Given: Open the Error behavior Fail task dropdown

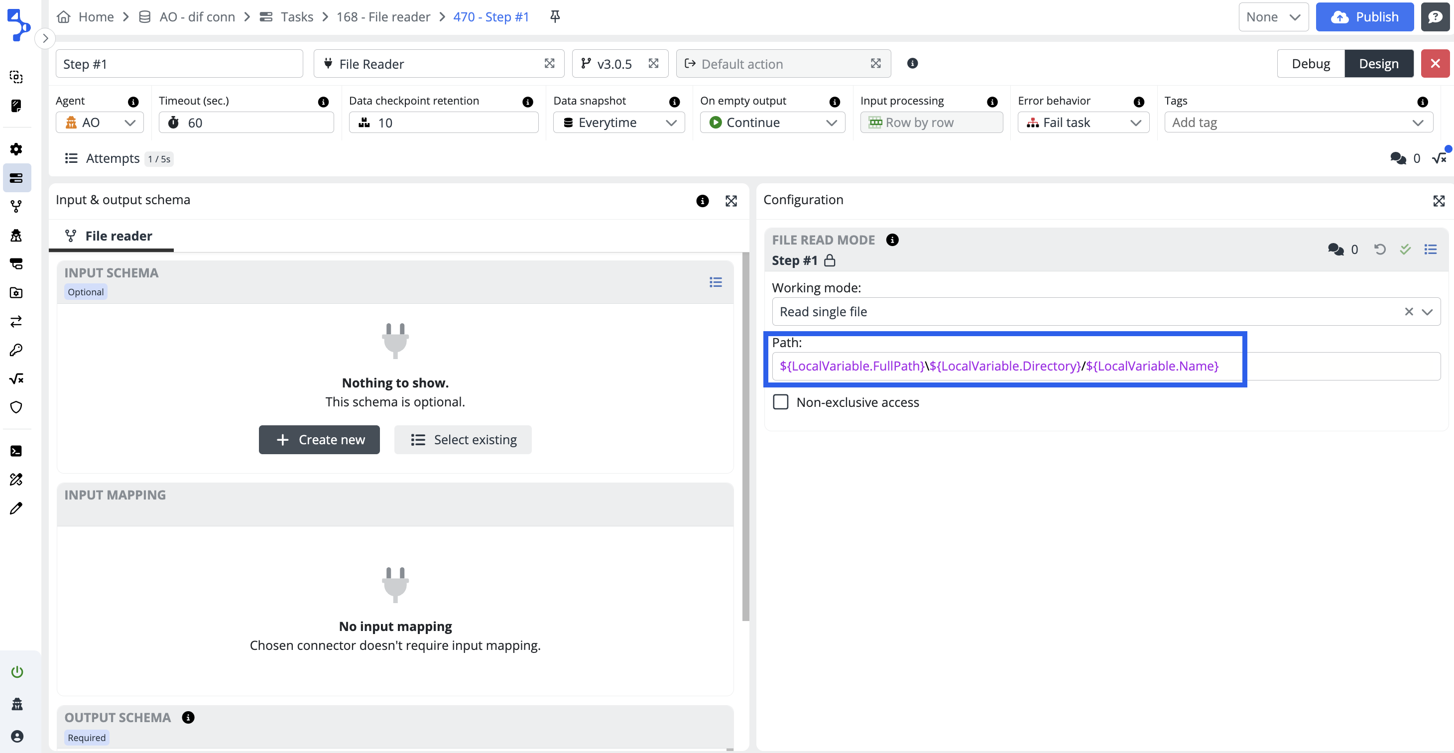Looking at the screenshot, I should point(1083,123).
